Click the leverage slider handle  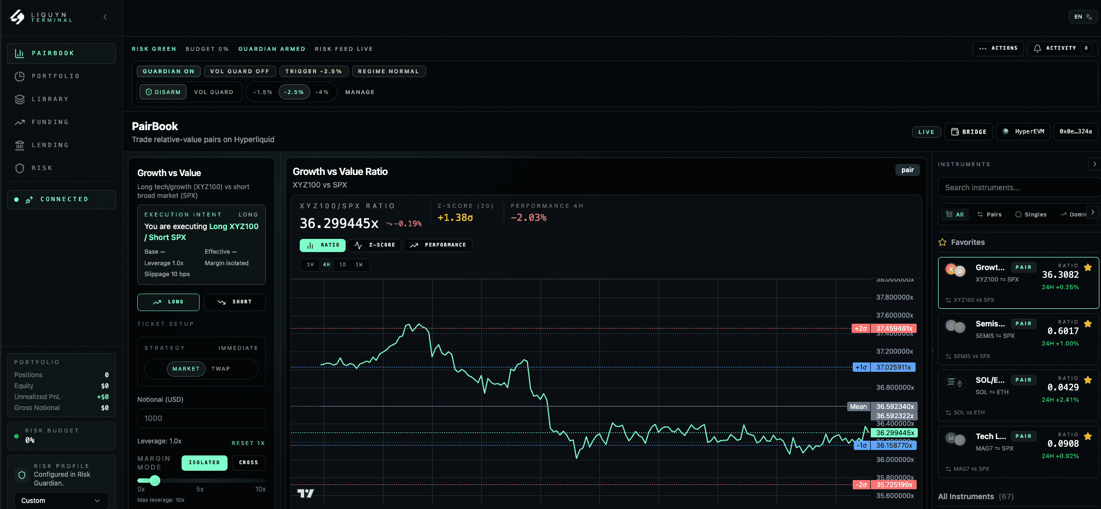[x=155, y=481]
